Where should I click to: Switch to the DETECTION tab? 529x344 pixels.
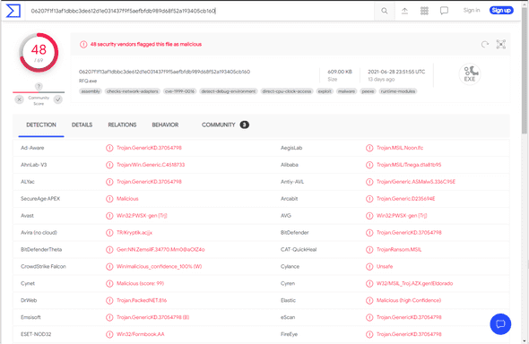click(41, 125)
